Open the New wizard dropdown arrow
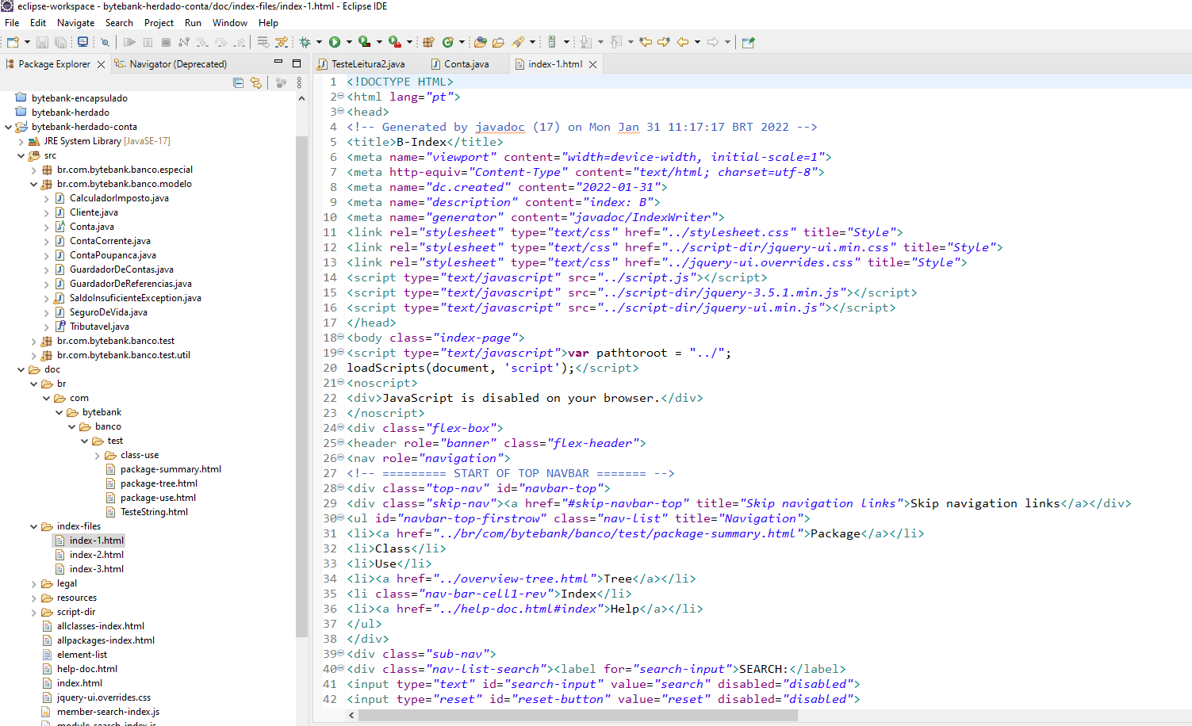The width and height of the screenshot is (1192, 726). [27, 42]
